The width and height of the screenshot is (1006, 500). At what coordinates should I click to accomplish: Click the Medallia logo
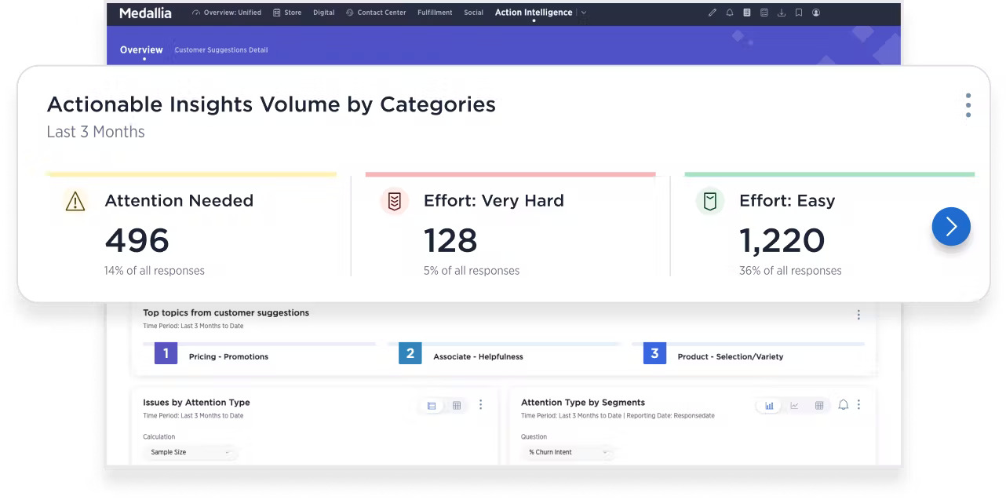click(x=145, y=13)
